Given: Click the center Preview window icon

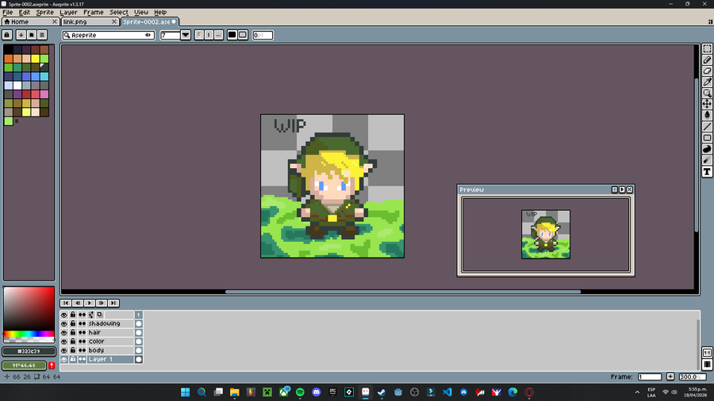Looking at the screenshot, I should click(x=614, y=189).
